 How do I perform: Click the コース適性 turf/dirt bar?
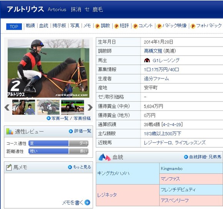coord(58,143)
